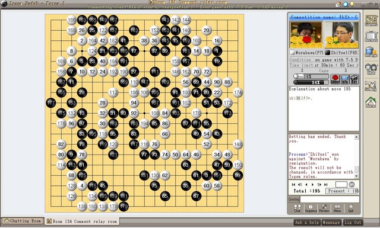Click black stone 195 on the board
380x228 pixels.
[93, 134]
